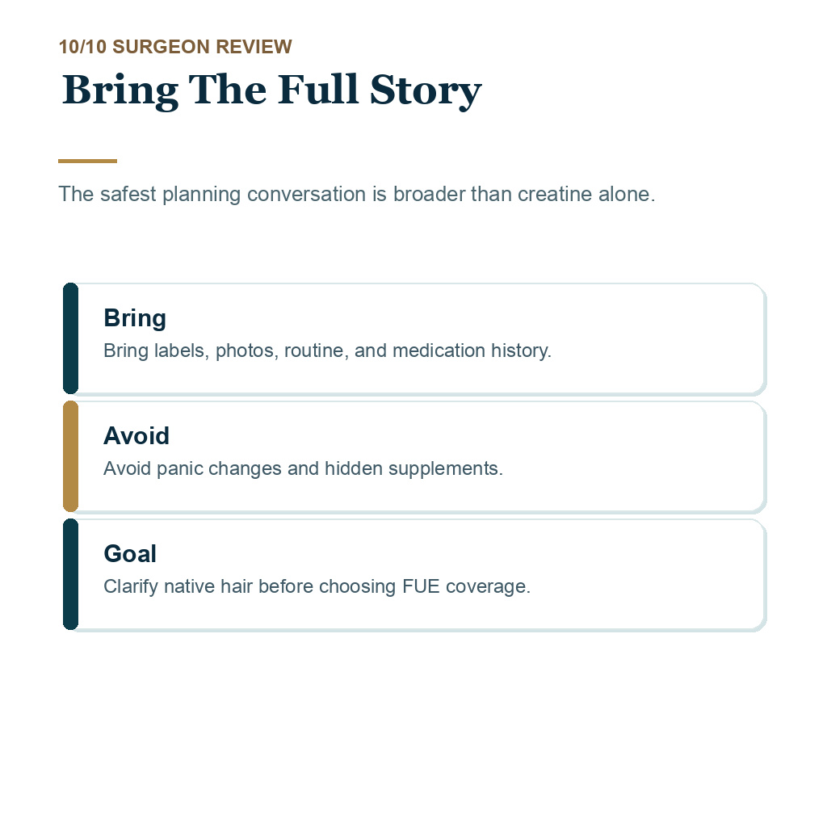Click the subtitle about safest planning conversation
Image resolution: width=827 pixels, height=827 pixels.
[x=356, y=194]
